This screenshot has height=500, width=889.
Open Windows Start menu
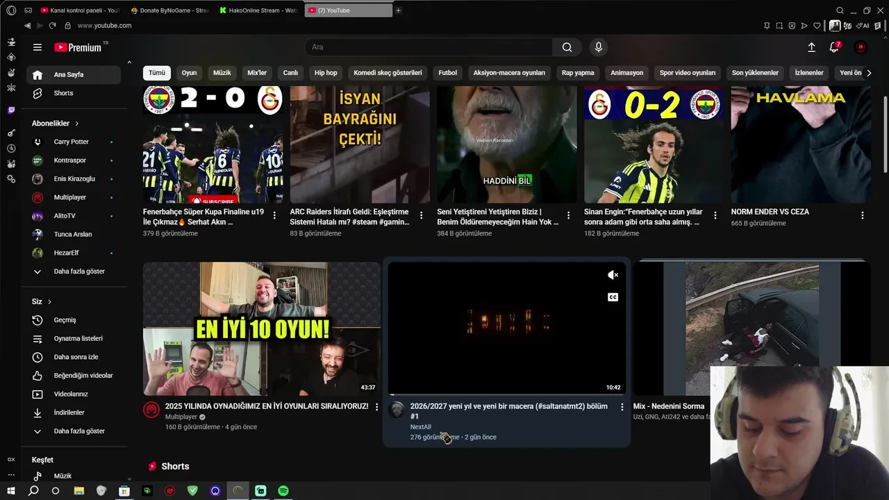pyautogui.click(x=10, y=491)
